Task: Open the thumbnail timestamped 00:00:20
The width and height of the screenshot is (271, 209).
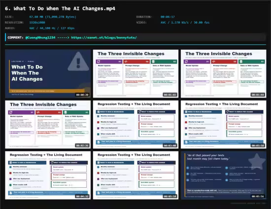Action: click(x=48, y=73)
